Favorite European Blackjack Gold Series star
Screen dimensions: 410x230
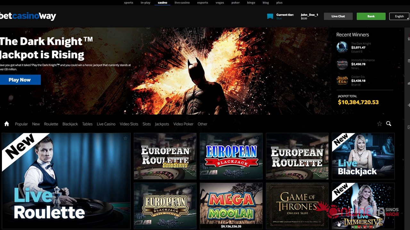191,188
